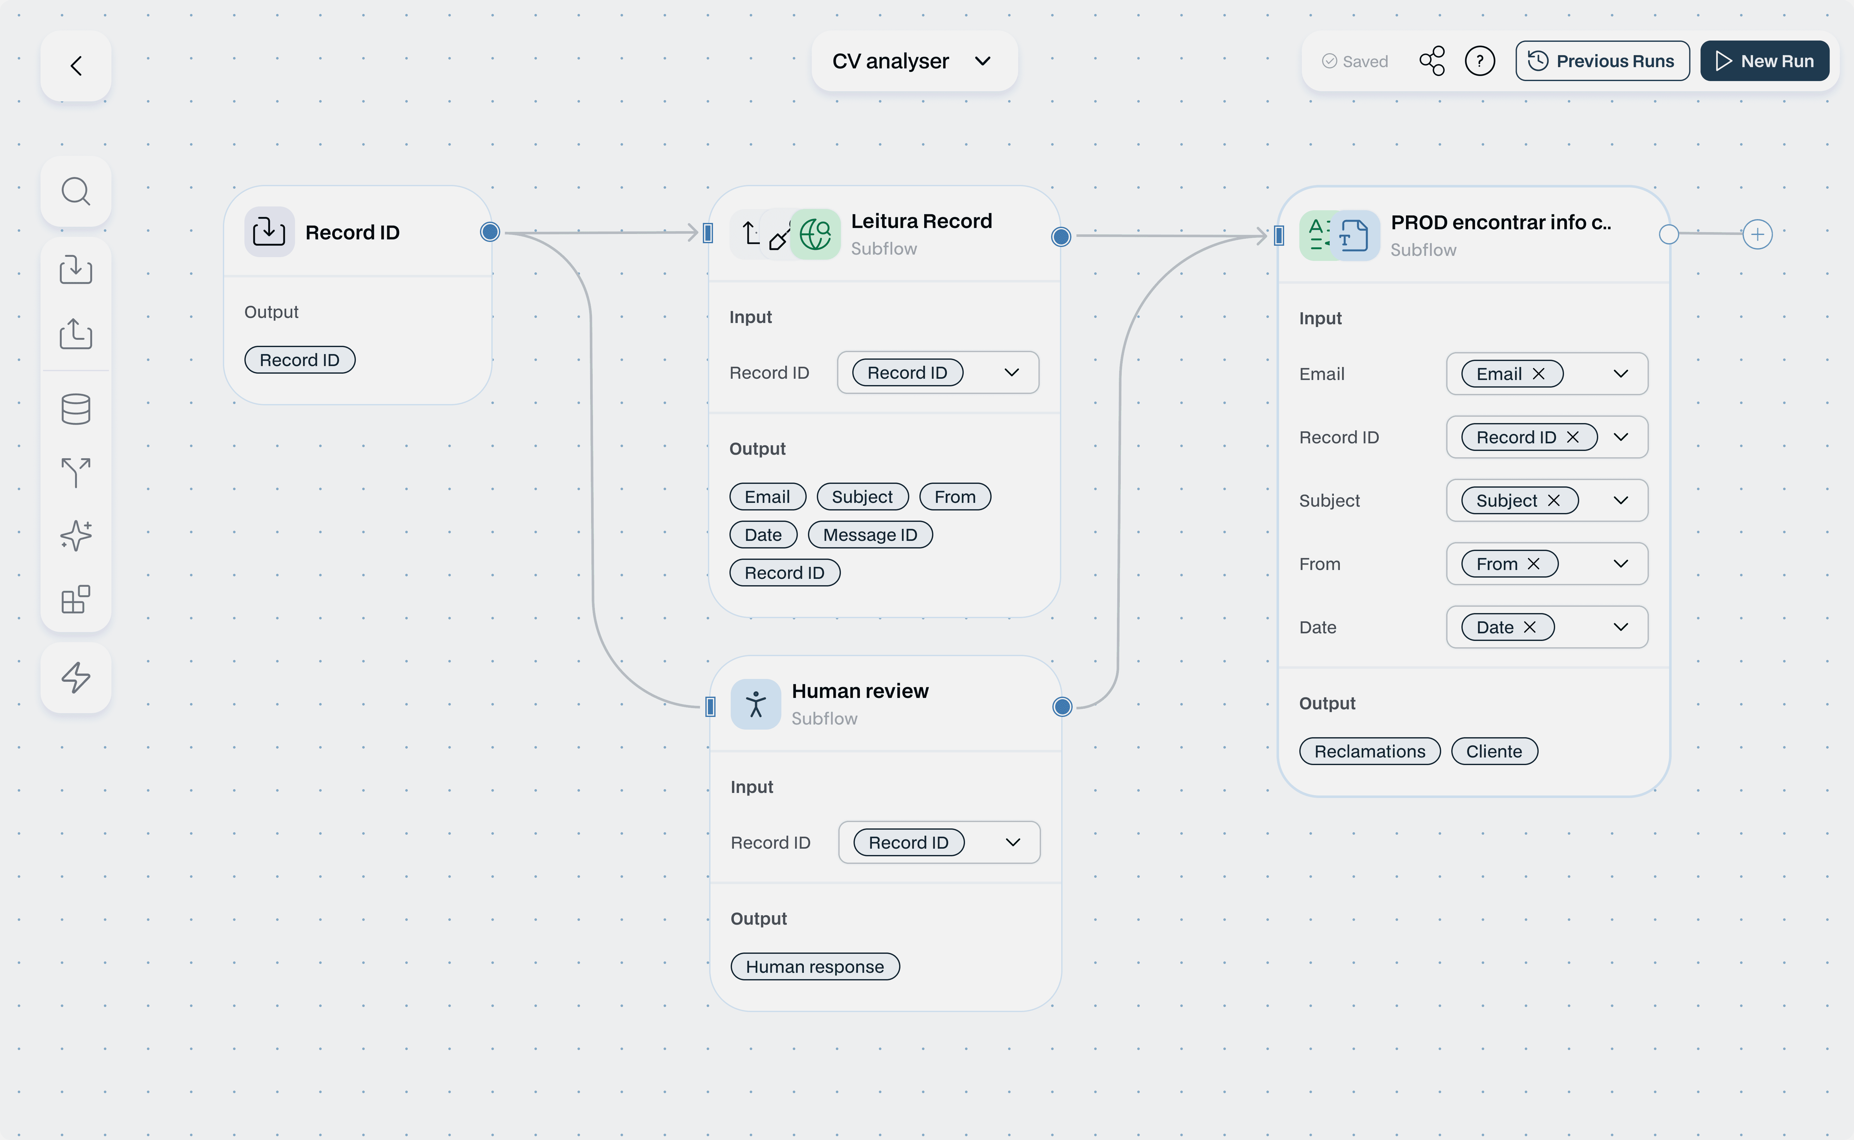
Task: Select the input node icon in sidebar
Action: 76,269
